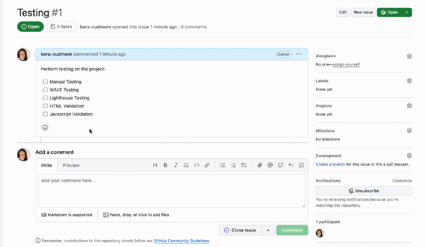This screenshot has width=426, height=247.
Task: Switch to the Preview tab
Action: tap(71, 165)
